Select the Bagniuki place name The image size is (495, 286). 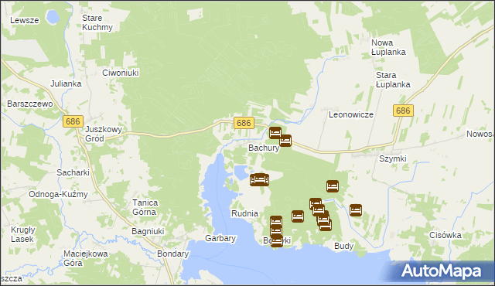[x=148, y=231]
